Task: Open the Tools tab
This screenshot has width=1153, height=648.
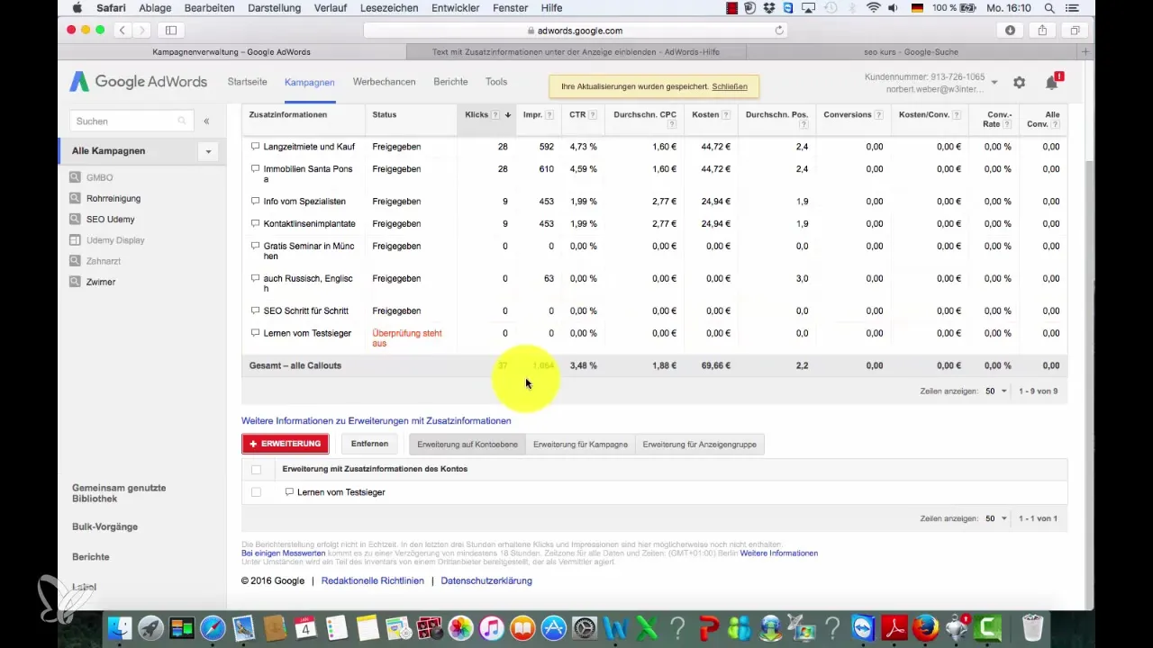Action: [x=496, y=82]
